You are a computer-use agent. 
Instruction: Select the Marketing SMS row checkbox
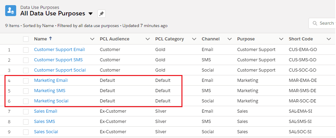click(x=26, y=91)
